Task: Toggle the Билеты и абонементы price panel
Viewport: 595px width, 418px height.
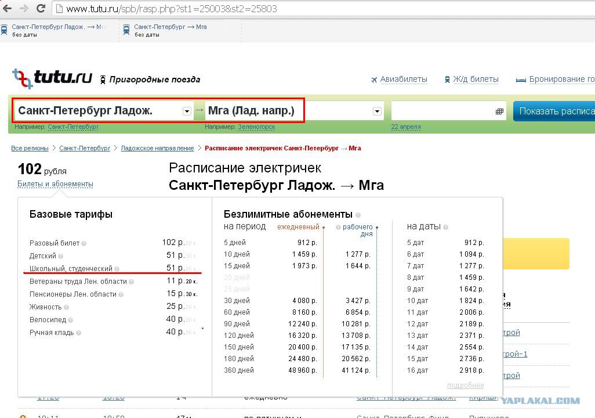Action: [x=55, y=184]
